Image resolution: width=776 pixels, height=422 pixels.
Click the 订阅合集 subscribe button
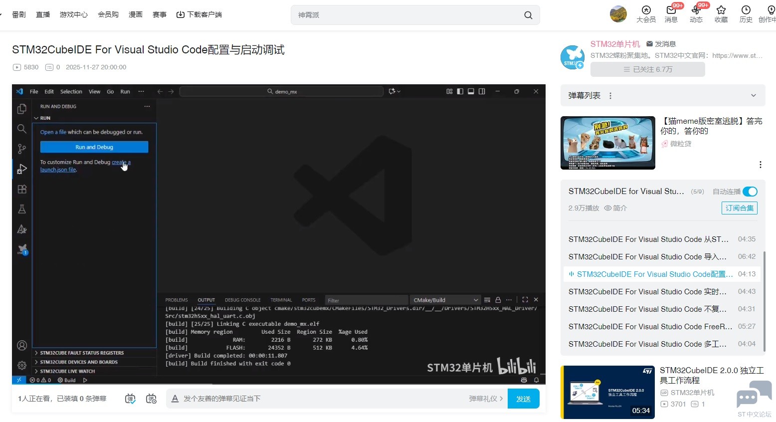click(739, 208)
